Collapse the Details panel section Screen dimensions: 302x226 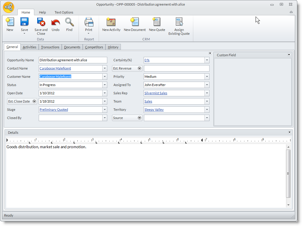tap(289, 133)
